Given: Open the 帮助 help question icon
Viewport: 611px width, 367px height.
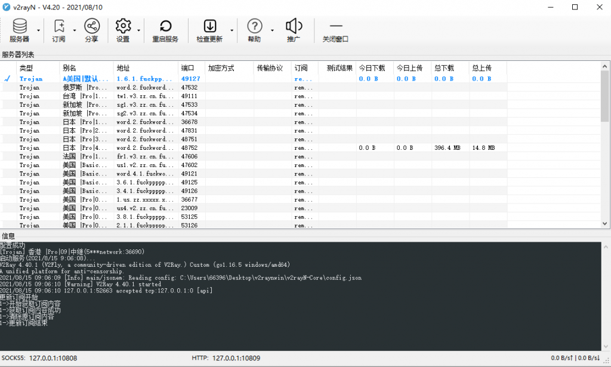Looking at the screenshot, I should (254, 26).
